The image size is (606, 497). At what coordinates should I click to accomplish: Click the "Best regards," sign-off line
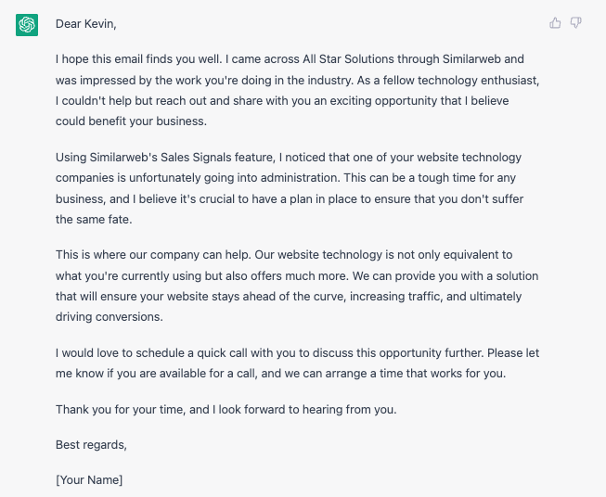point(91,444)
